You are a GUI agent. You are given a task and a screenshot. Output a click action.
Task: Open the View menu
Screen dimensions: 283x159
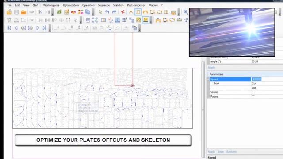[x=26, y=5]
